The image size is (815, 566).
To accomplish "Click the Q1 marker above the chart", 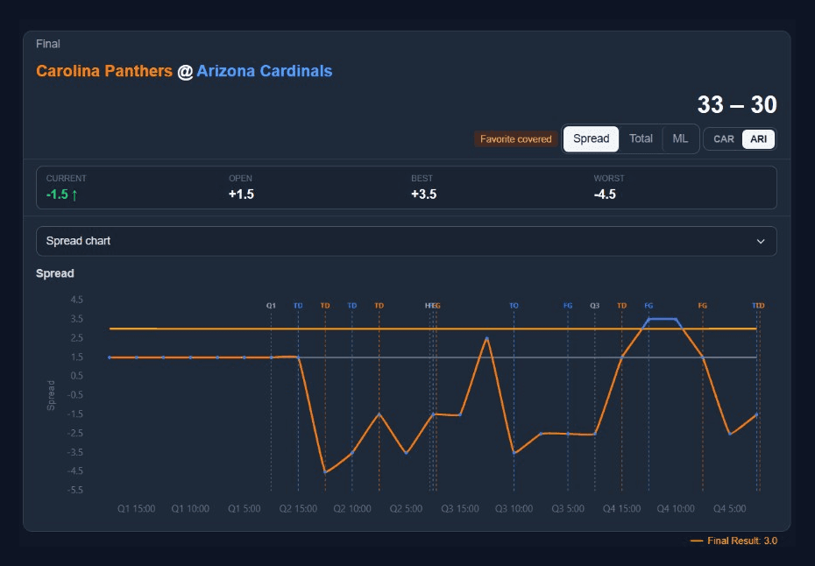I will click(x=271, y=306).
